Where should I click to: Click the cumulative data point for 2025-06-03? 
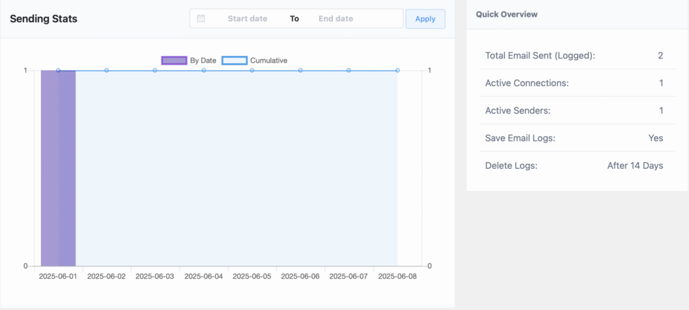155,70
